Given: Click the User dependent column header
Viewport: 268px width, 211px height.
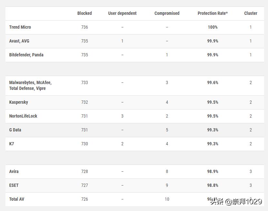Looking at the screenshot, I should [122, 13].
